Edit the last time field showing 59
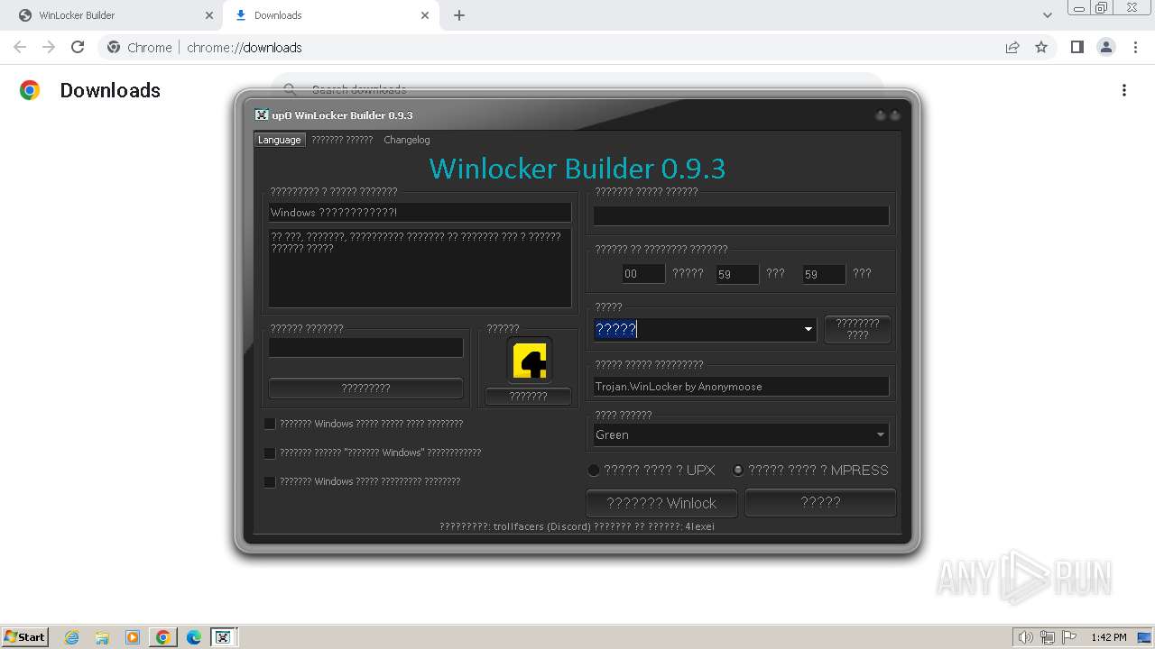1155x649 pixels. click(x=824, y=274)
